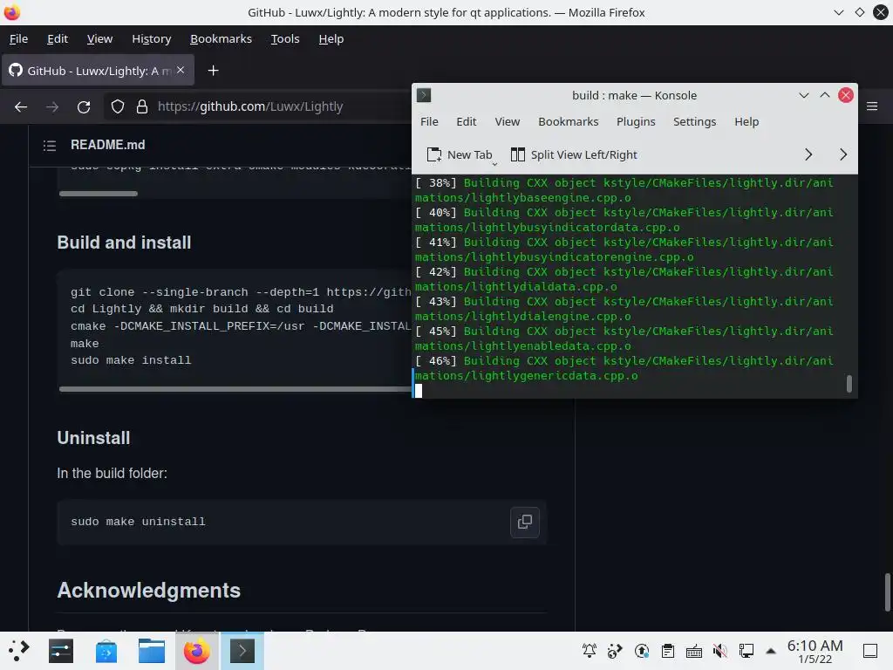Image resolution: width=893 pixels, height=670 pixels.
Task: Close the GitHub Lightly tab
Action: (x=181, y=70)
